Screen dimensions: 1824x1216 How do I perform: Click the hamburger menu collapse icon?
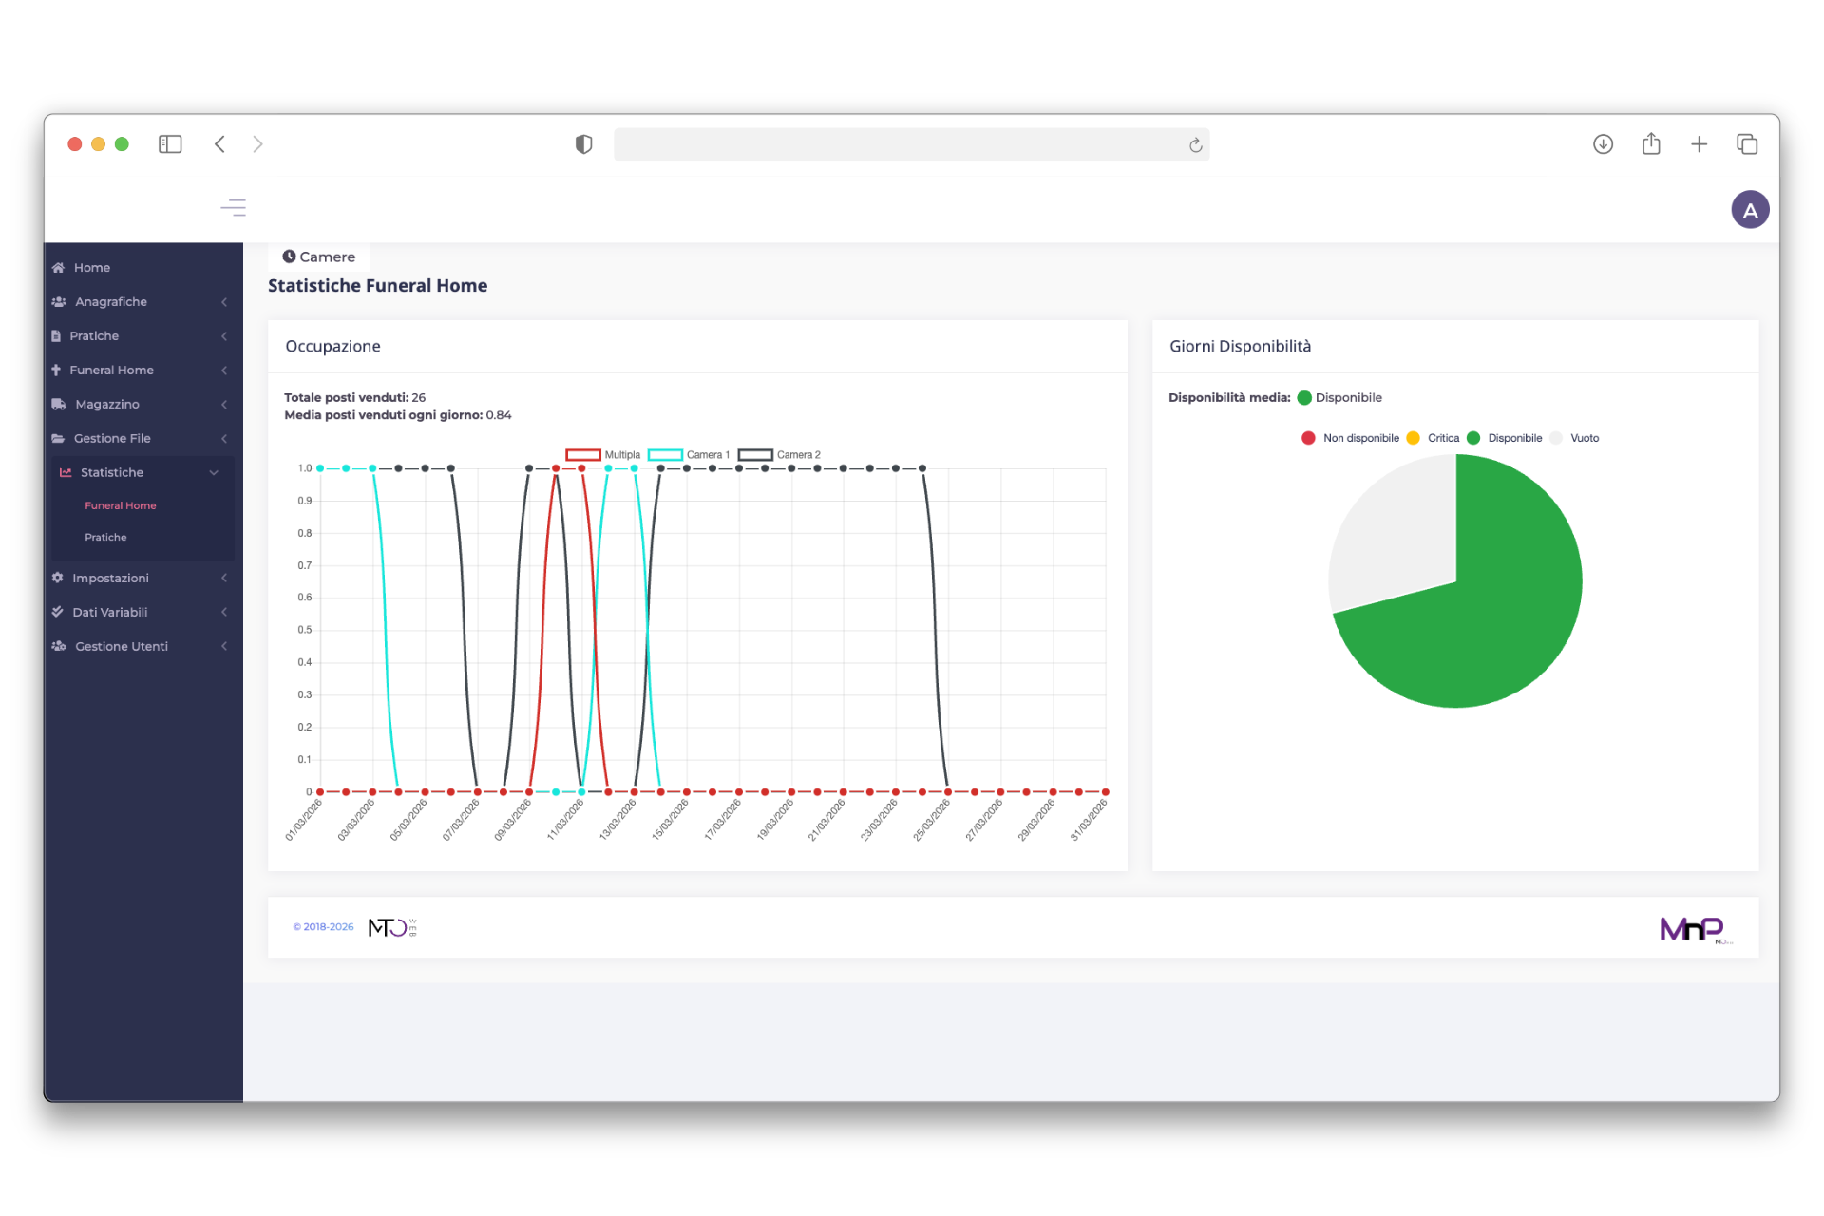[233, 207]
